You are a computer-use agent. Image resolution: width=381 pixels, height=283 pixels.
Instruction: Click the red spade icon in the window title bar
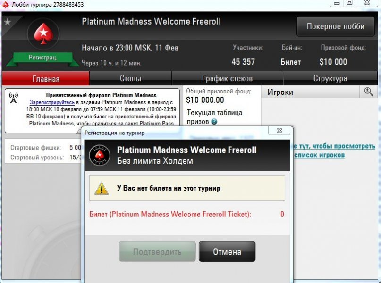[x=5, y=4]
